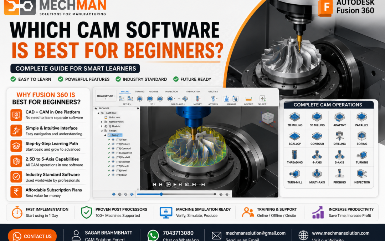
Task: Click the CONTACT US button
Action: [x=32, y=236]
